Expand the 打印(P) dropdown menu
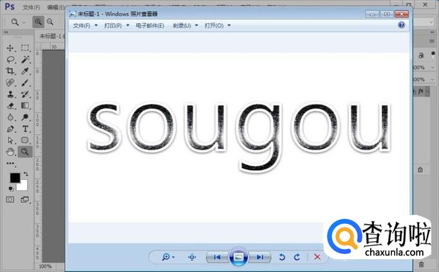 tap(117, 26)
